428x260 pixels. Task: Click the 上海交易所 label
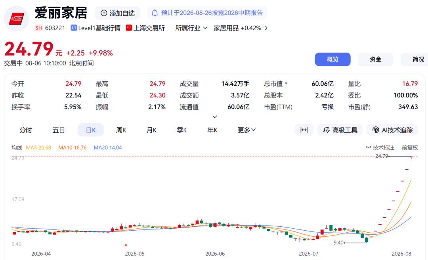[x=149, y=28]
